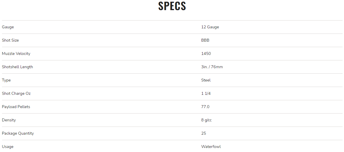The height and width of the screenshot is (152, 344).
Task: Click the 77.0 pellets value
Action: coord(205,107)
